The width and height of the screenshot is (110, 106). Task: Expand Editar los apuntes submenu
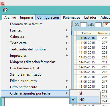tap(36, 81)
